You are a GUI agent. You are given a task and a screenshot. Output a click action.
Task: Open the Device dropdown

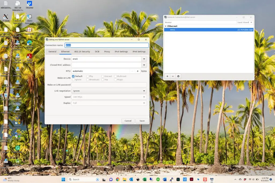coord(144,59)
